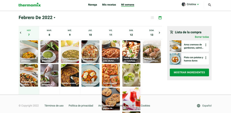Image resolution: width=231 pixels, height=113 pixels.
Task: Select the Mojito recipe card
Action: click(131, 75)
